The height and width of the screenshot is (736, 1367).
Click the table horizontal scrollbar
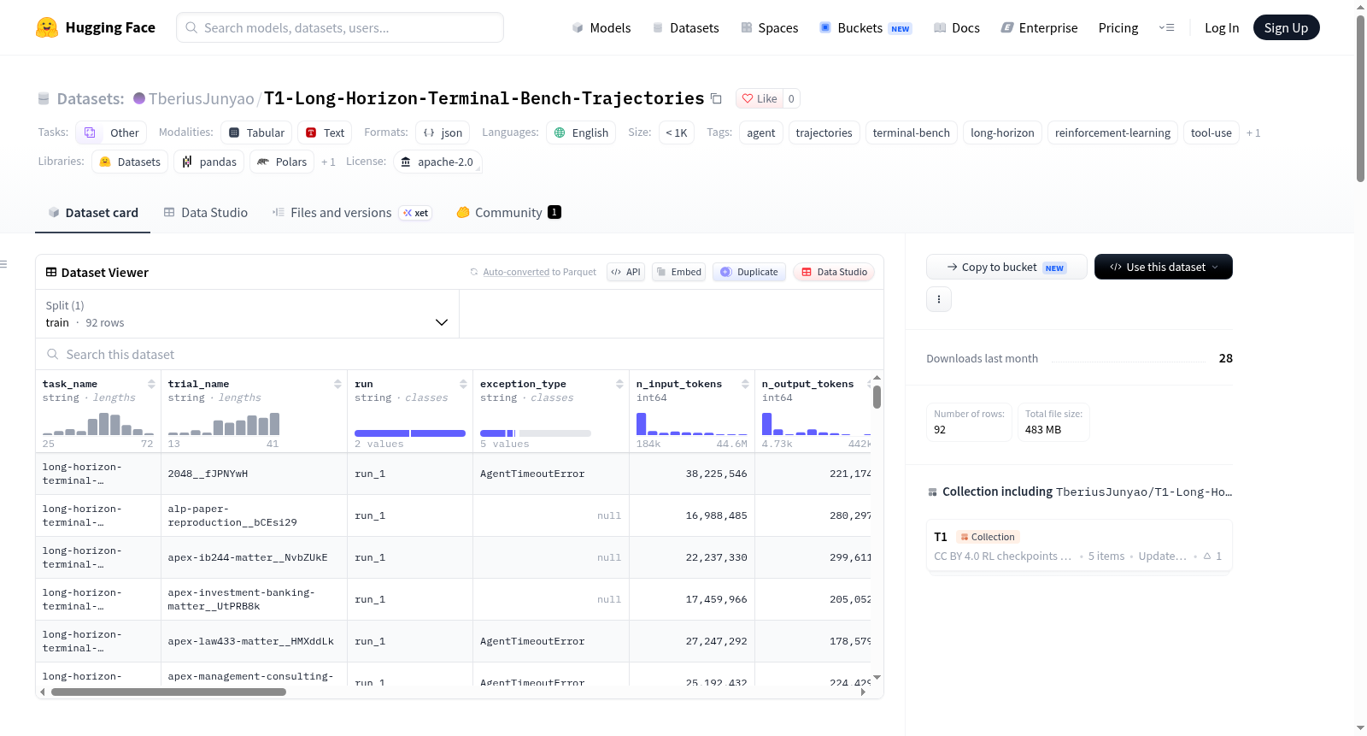click(x=168, y=692)
